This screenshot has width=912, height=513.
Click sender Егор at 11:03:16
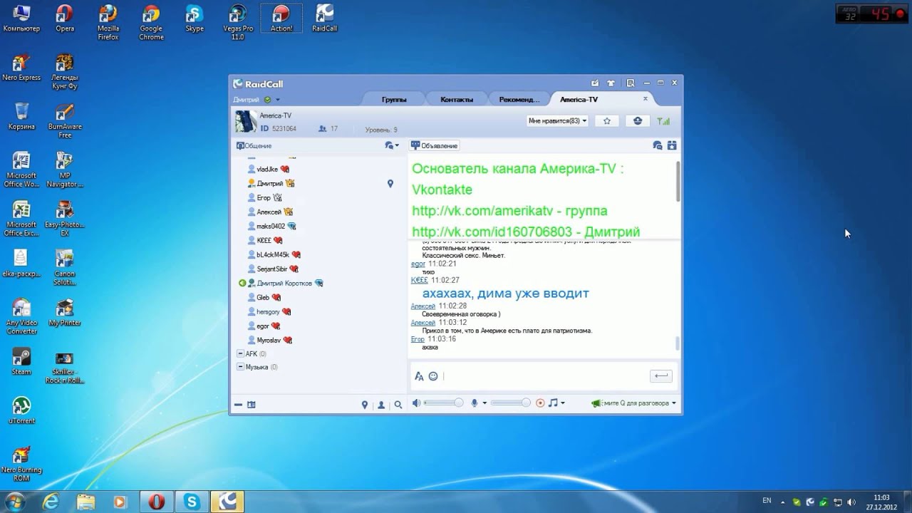418,339
